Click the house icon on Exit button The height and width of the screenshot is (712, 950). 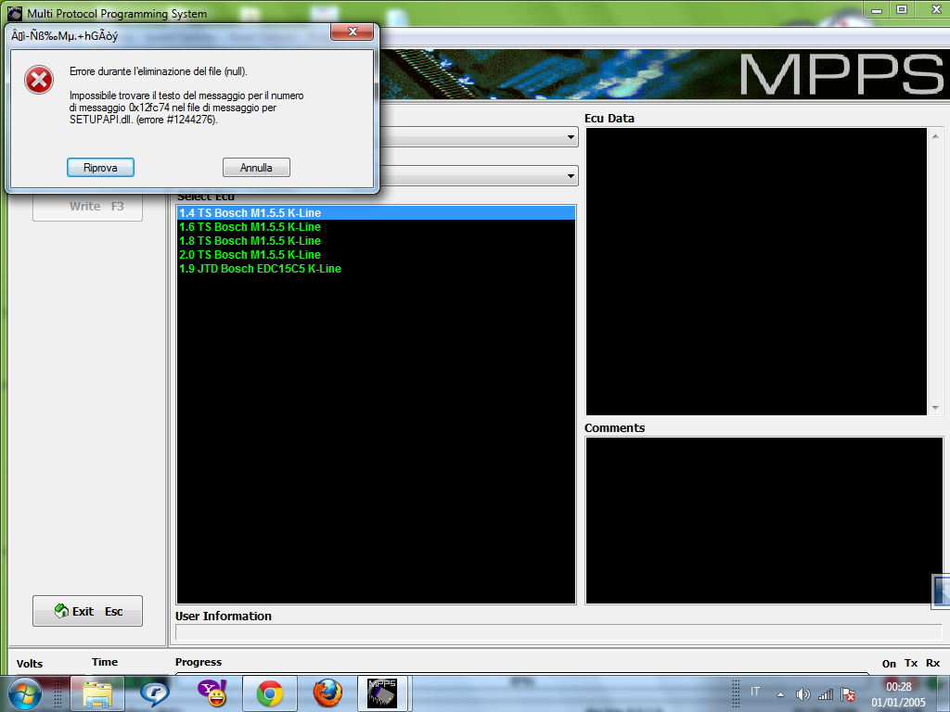[61, 610]
